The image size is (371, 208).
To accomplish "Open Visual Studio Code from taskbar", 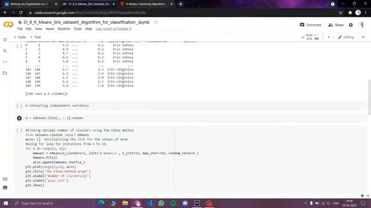I will pos(150,203).
